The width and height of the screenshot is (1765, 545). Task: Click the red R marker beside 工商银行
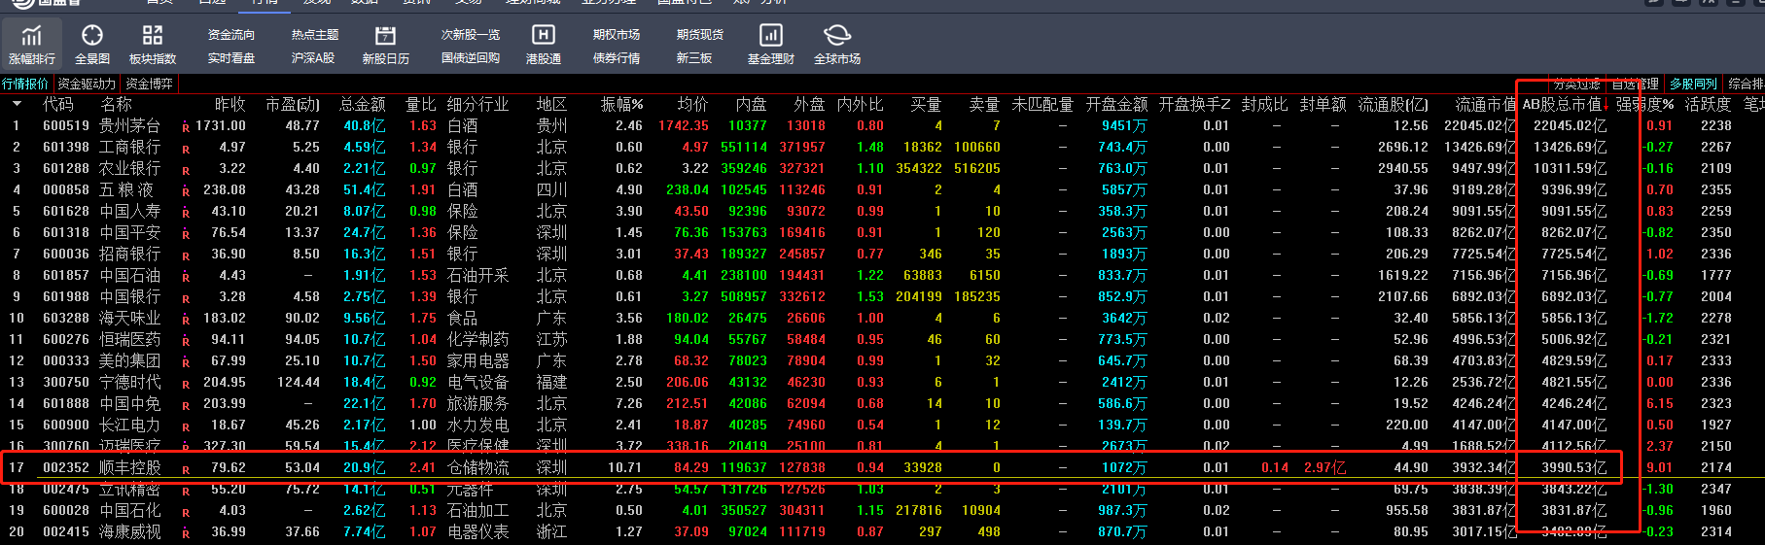click(185, 150)
